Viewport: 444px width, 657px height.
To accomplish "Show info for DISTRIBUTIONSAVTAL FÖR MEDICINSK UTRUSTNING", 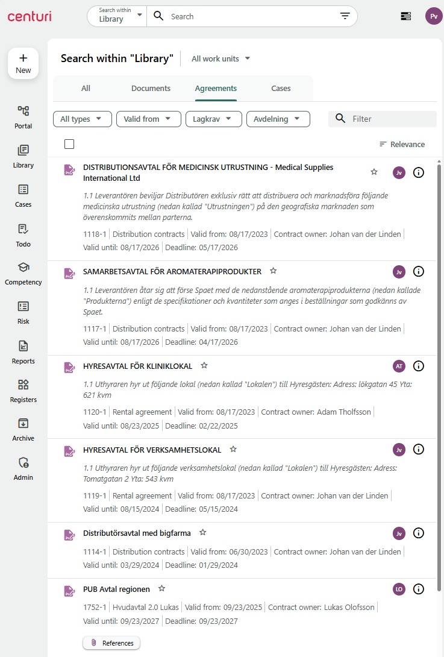I will pos(419,172).
